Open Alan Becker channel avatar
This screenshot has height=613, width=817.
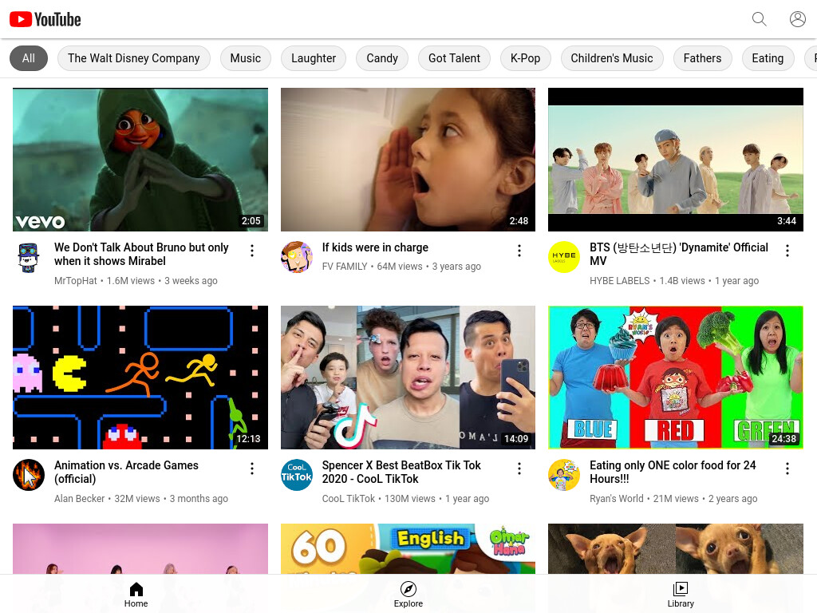pos(29,475)
